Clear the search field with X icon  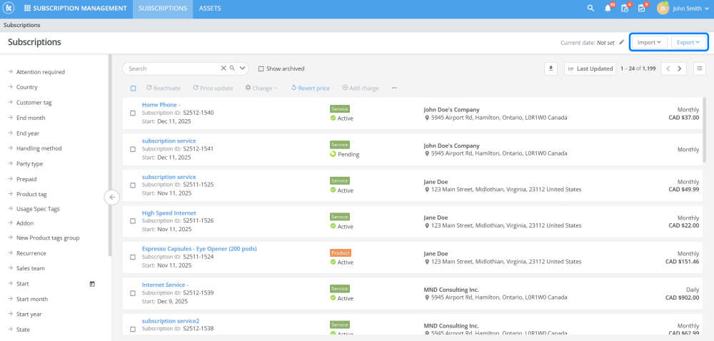tap(223, 68)
